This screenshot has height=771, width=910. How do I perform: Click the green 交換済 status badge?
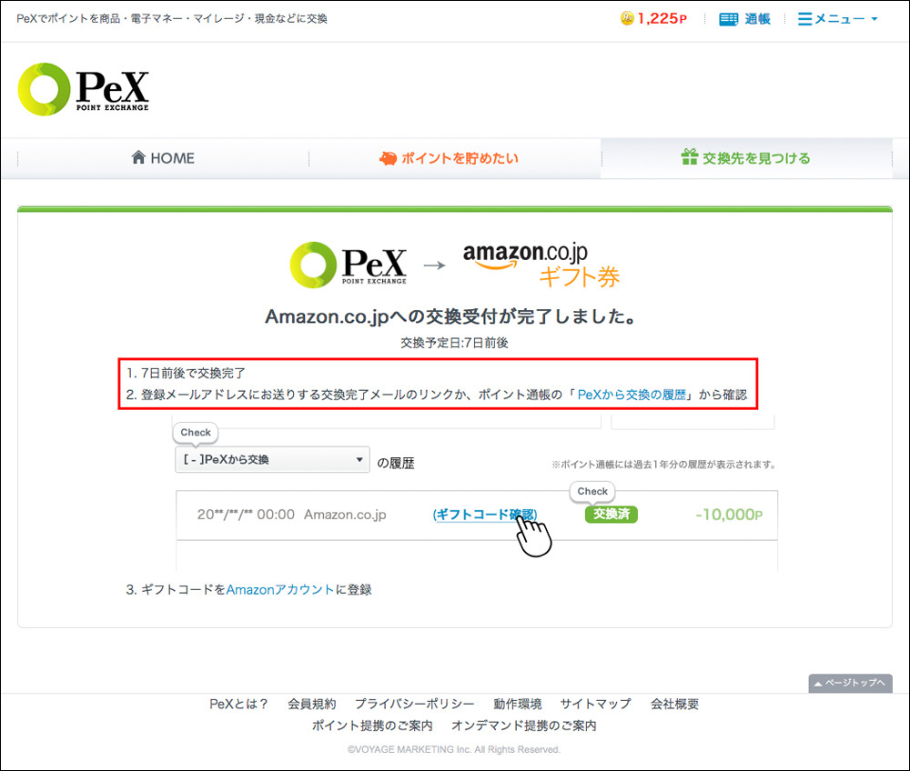click(x=612, y=515)
